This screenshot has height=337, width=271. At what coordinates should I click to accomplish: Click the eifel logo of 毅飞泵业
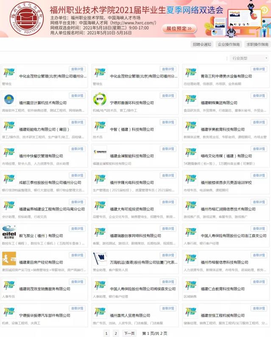(x=9, y=232)
